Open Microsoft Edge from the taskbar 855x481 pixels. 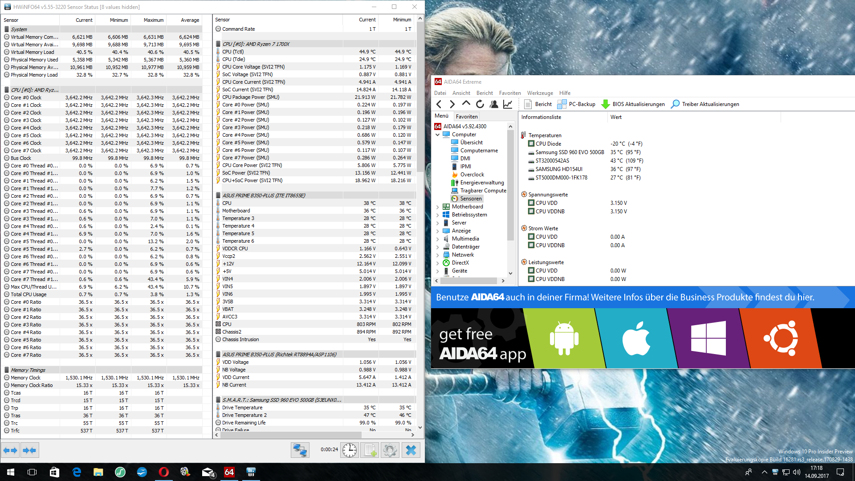pos(77,472)
